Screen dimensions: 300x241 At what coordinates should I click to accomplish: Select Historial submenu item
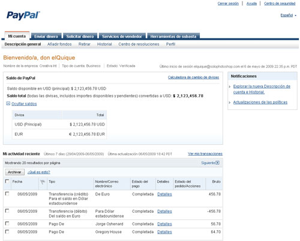104,44
